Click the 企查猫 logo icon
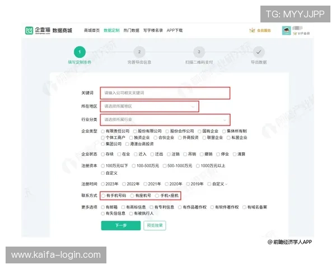Image resolution: width=336 pixels, height=269 pixels. pyautogui.click(x=29, y=30)
